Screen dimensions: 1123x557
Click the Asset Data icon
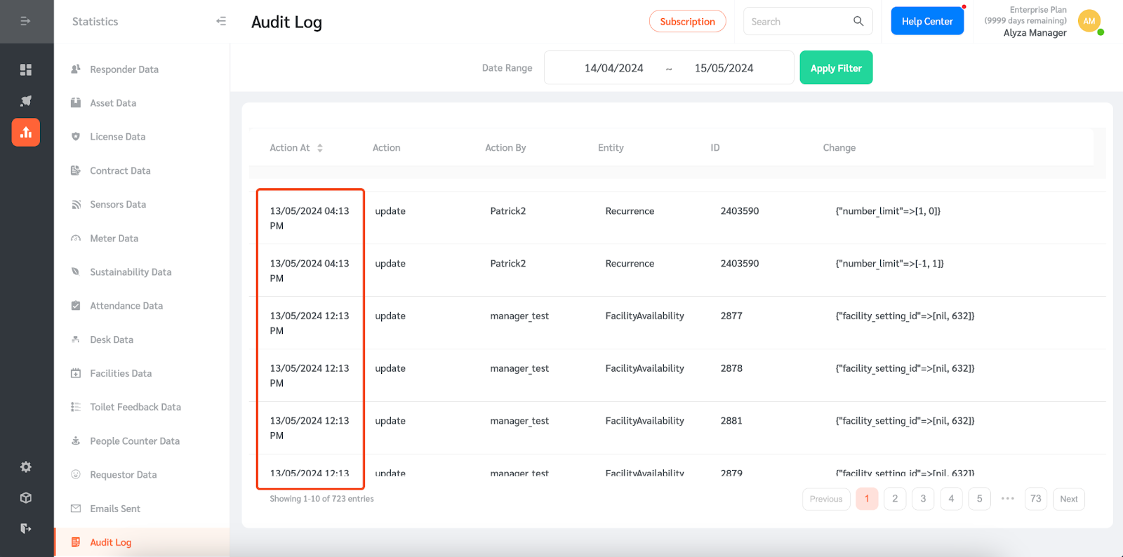(x=76, y=102)
